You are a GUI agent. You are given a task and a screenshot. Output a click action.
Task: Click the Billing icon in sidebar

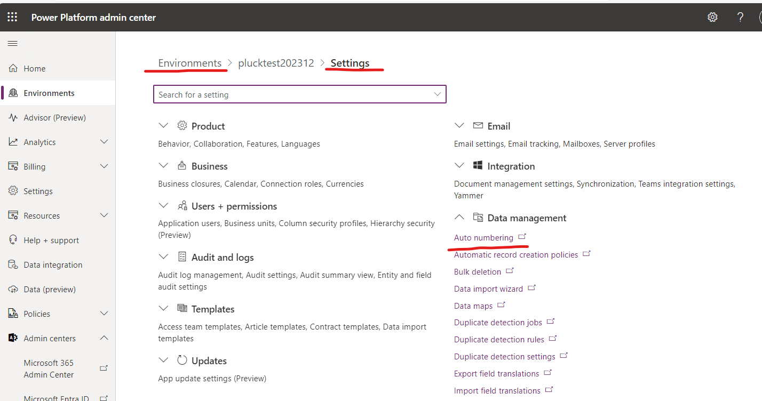pyautogui.click(x=13, y=166)
